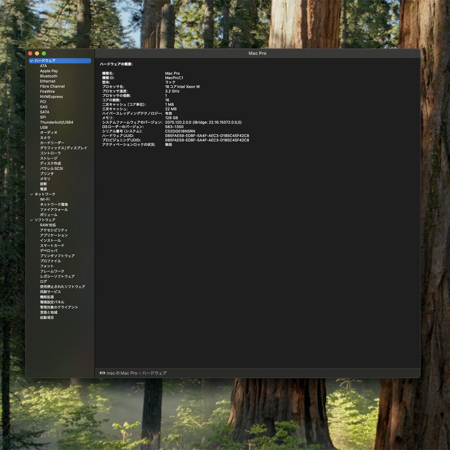
Task: Select FireWire entry
Action: point(47,91)
